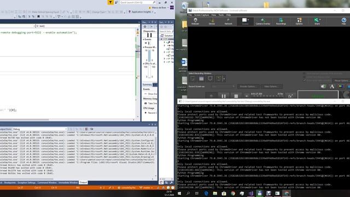350x197 pixels.
Task: Click the Solution Explorer search field
Action: pyautogui.click(x=166, y=31)
